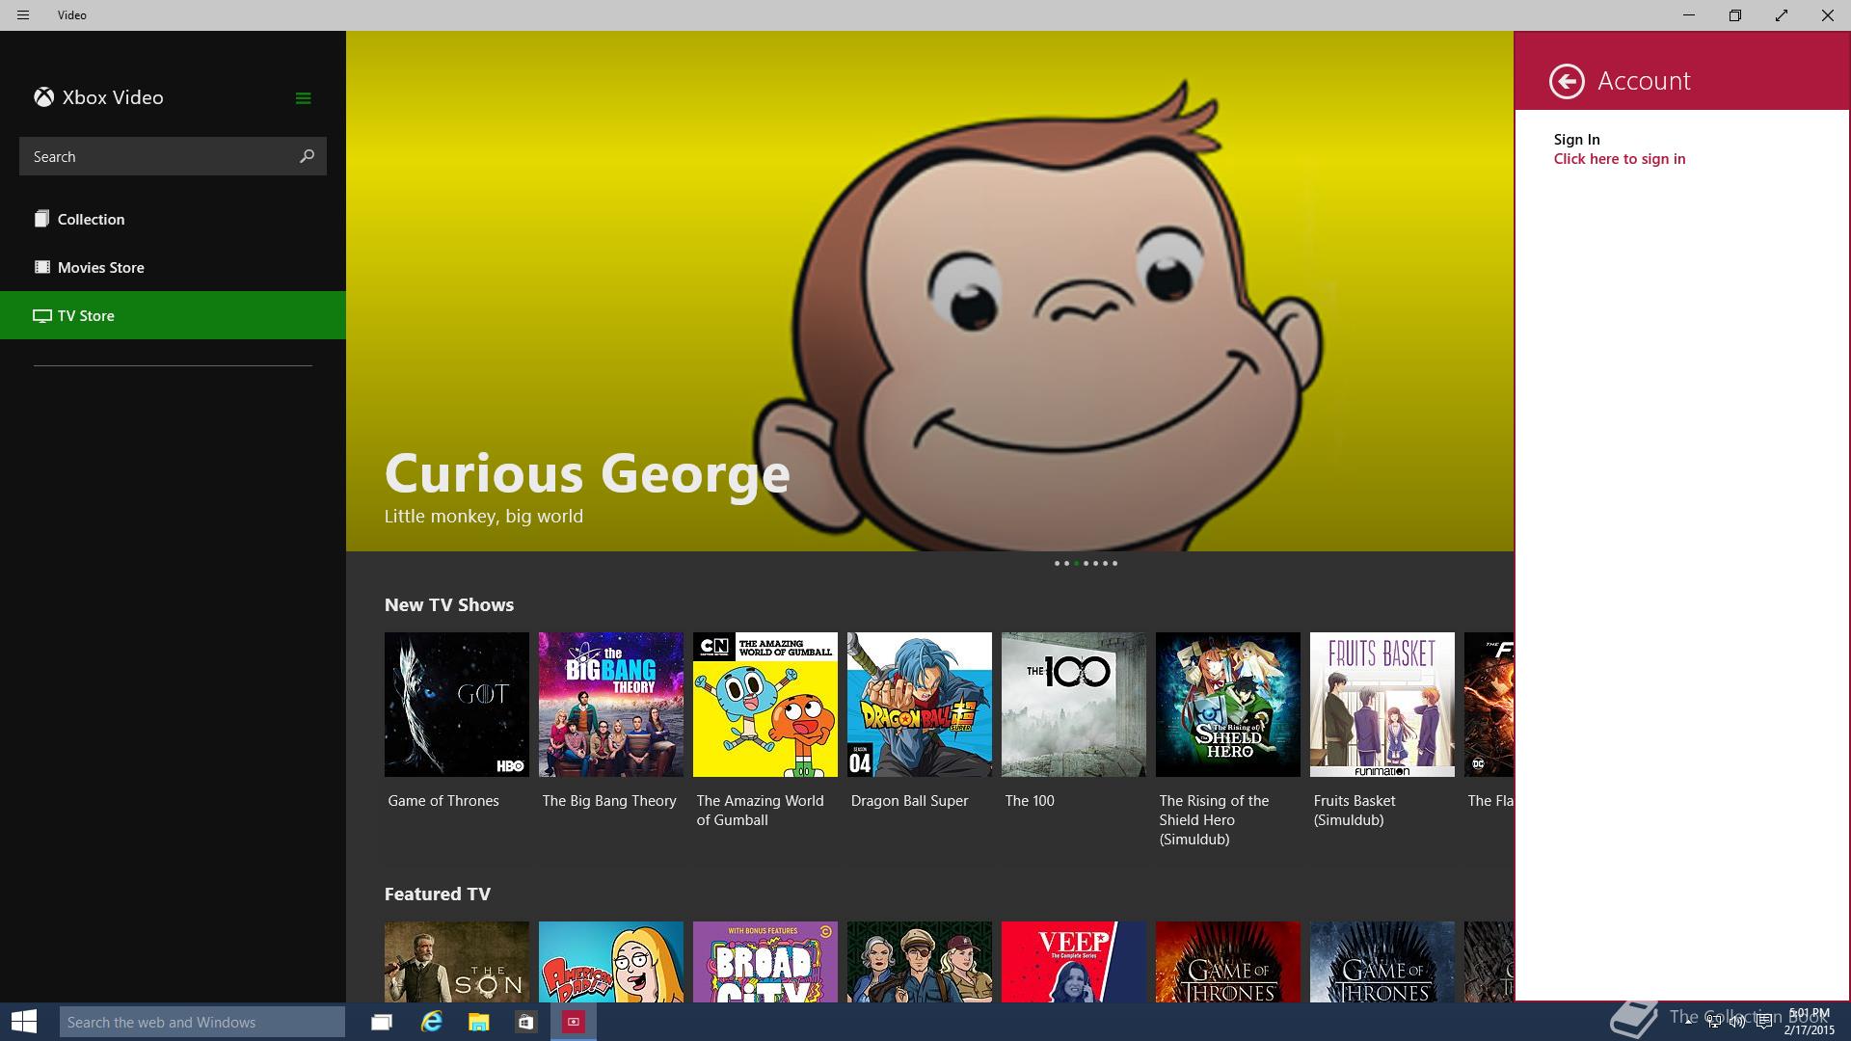Open The Big Bang Theory poster
Screen dimensions: 1851x1041
611,705
